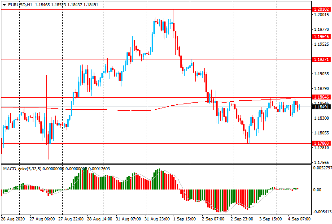Click the 1.20015 price scale value

[321, 15]
